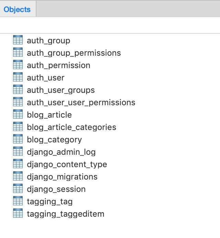Viewport: 220px width, 238px height.
Task: Select the auth_user_groups table name
Action: [61, 90]
